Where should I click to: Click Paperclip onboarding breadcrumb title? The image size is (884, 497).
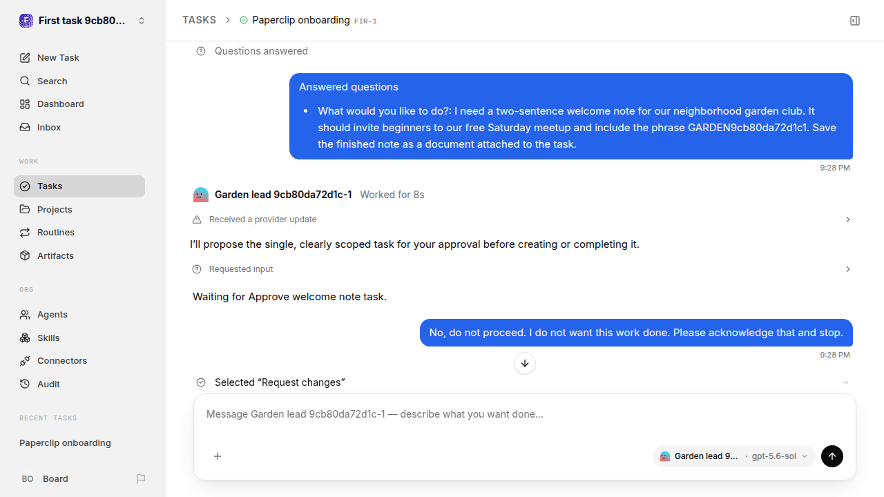pyautogui.click(x=301, y=21)
